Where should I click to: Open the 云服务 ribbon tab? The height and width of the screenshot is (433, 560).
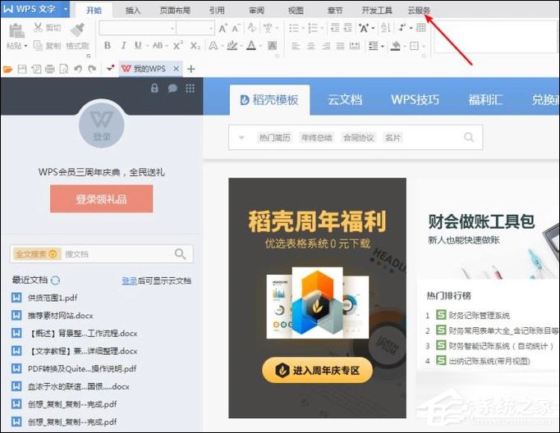(419, 11)
